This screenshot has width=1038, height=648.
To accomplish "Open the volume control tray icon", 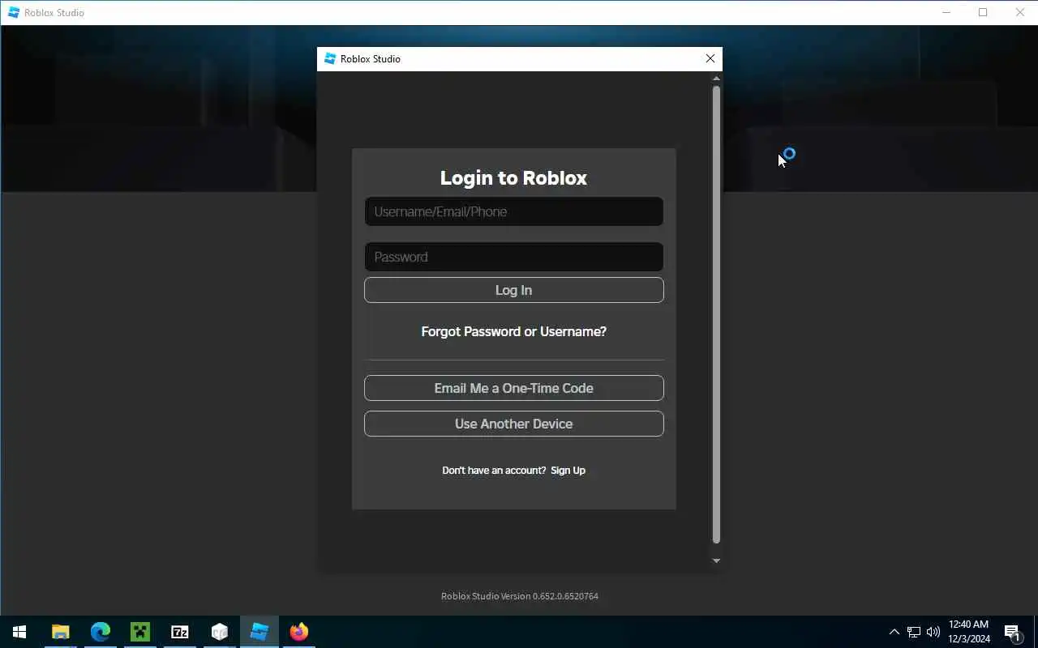I will pos(933,632).
